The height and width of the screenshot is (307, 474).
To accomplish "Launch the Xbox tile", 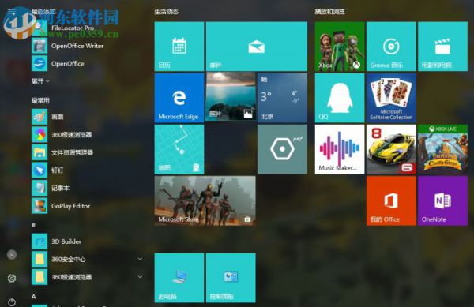I will click(x=340, y=47).
